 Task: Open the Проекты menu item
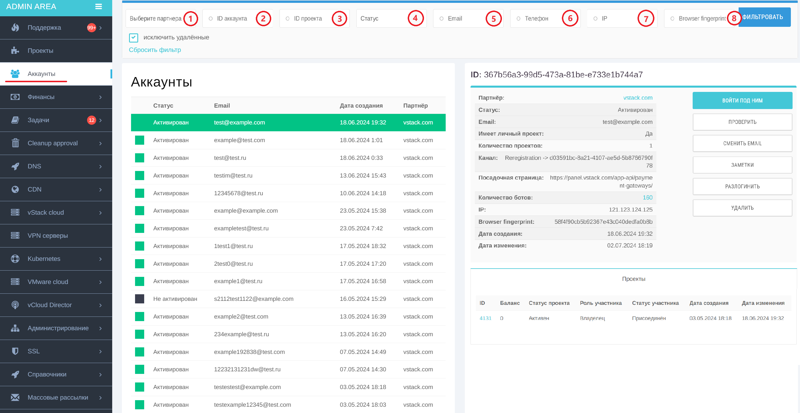point(56,51)
